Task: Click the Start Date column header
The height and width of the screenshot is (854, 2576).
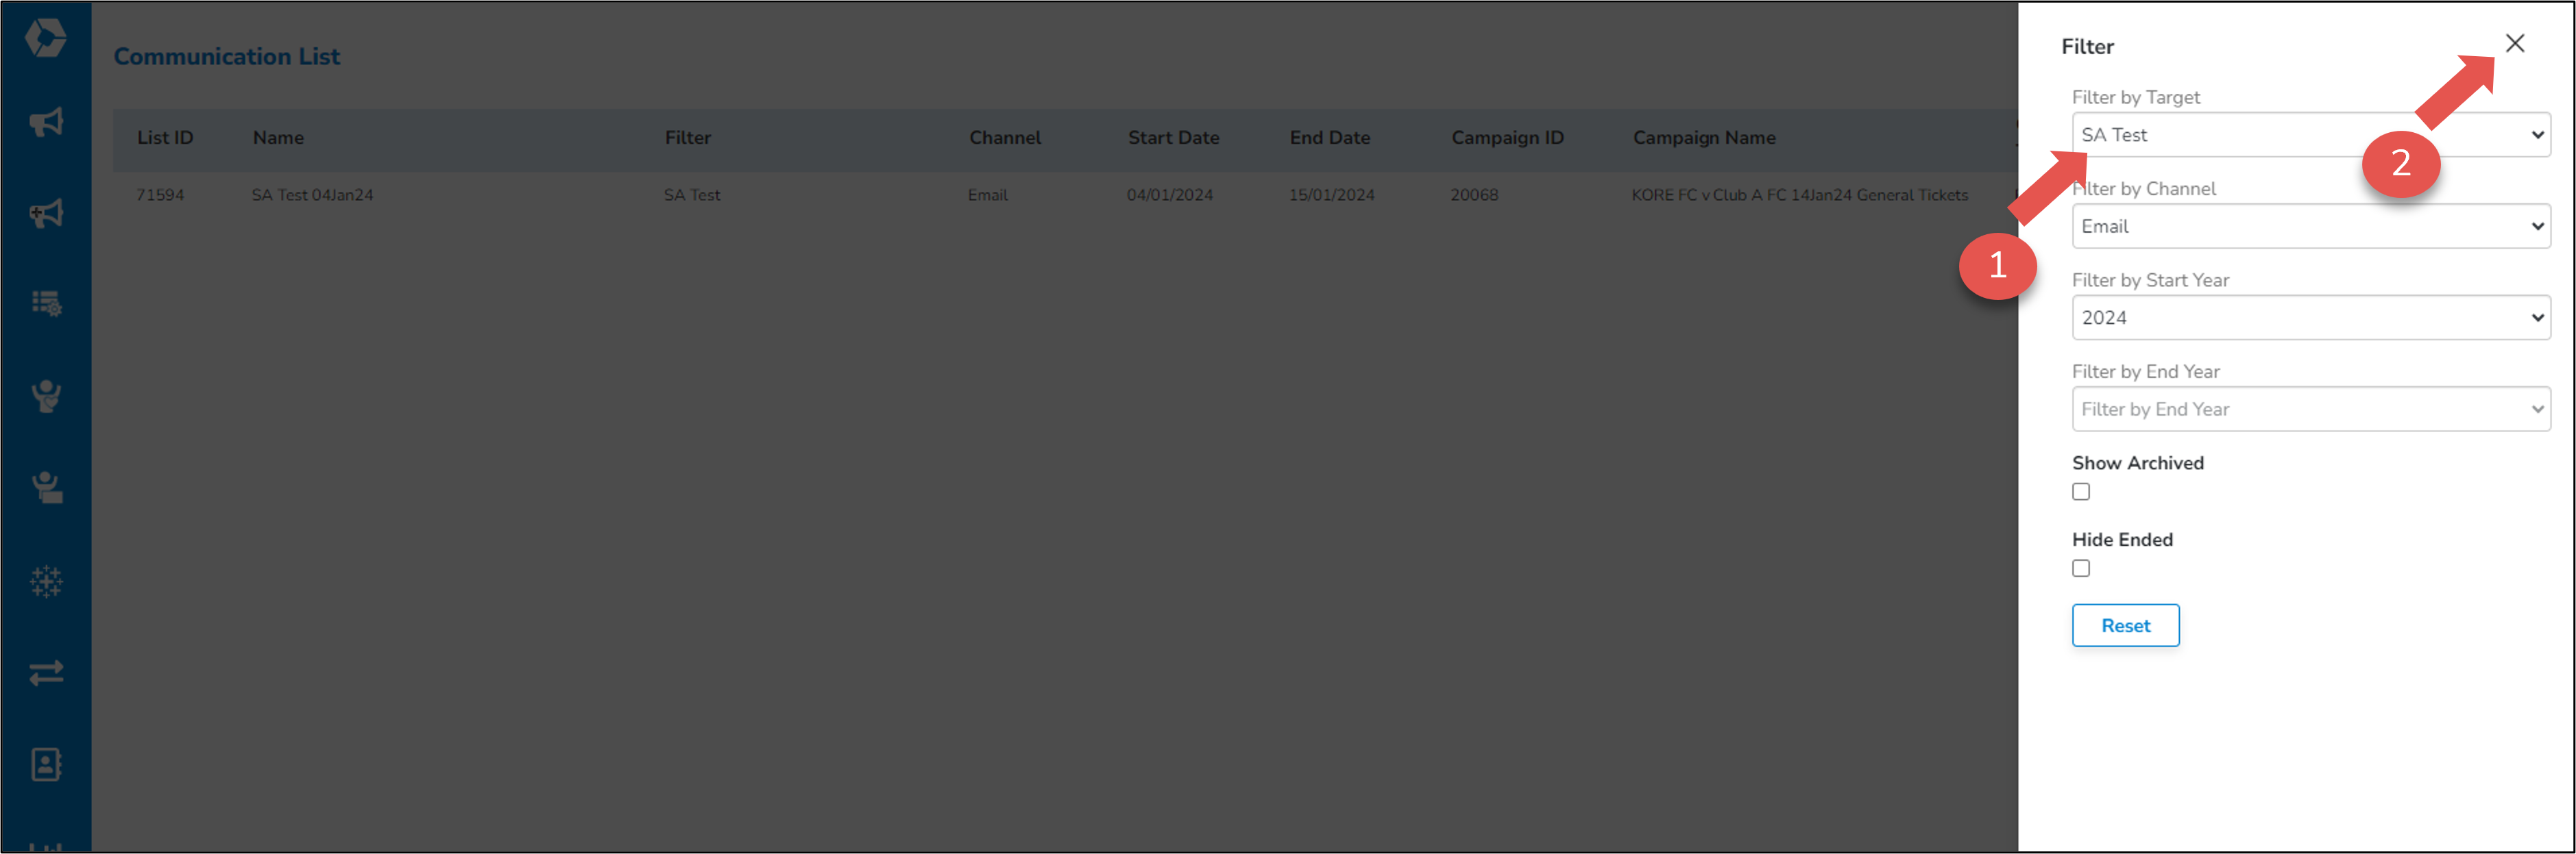Action: coord(1173,138)
